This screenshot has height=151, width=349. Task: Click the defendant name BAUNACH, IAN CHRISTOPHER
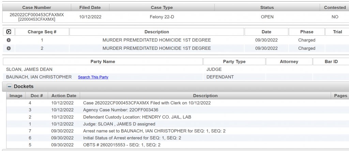39,77
